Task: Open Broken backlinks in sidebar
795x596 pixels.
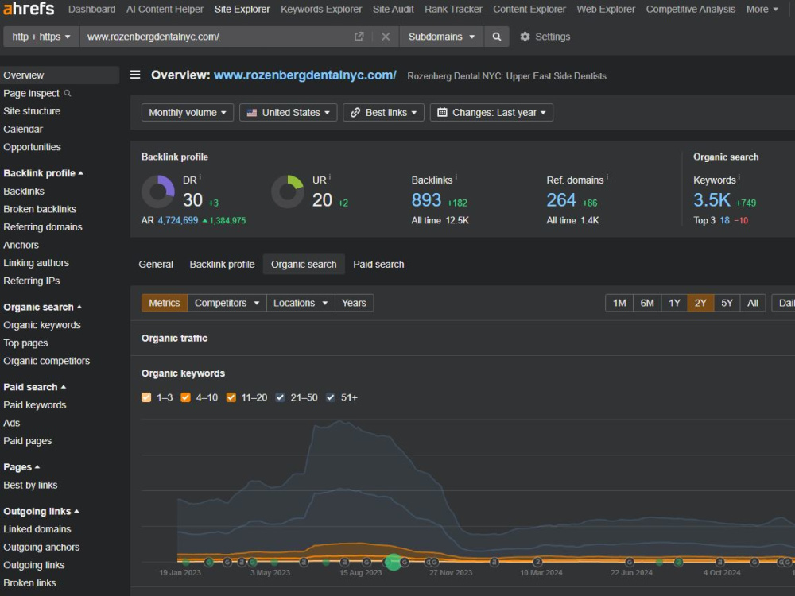Action: click(x=40, y=209)
